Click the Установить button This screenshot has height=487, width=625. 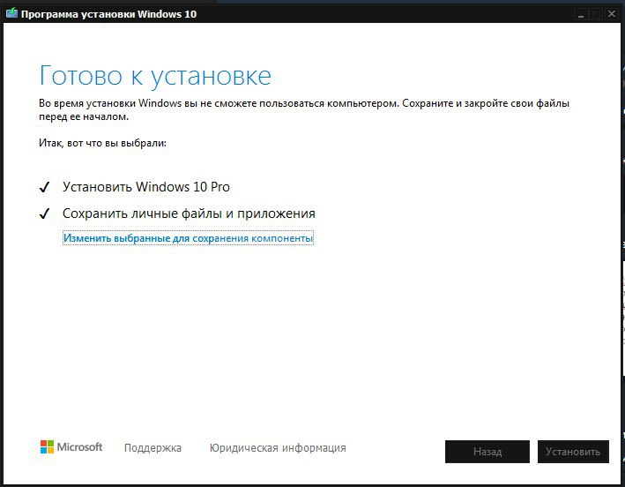[x=573, y=452]
